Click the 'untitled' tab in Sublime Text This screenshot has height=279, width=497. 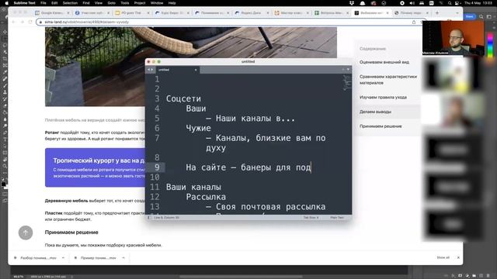click(x=177, y=70)
